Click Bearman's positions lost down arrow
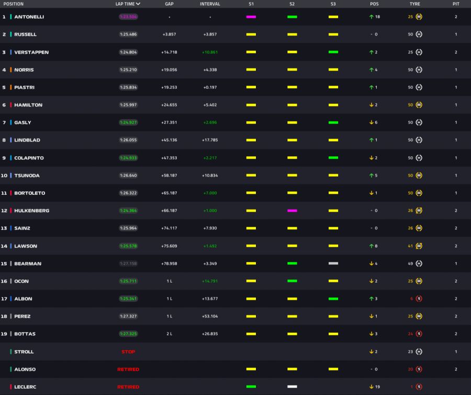This screenshot has width=471, height=395. [x=371, y=263]
